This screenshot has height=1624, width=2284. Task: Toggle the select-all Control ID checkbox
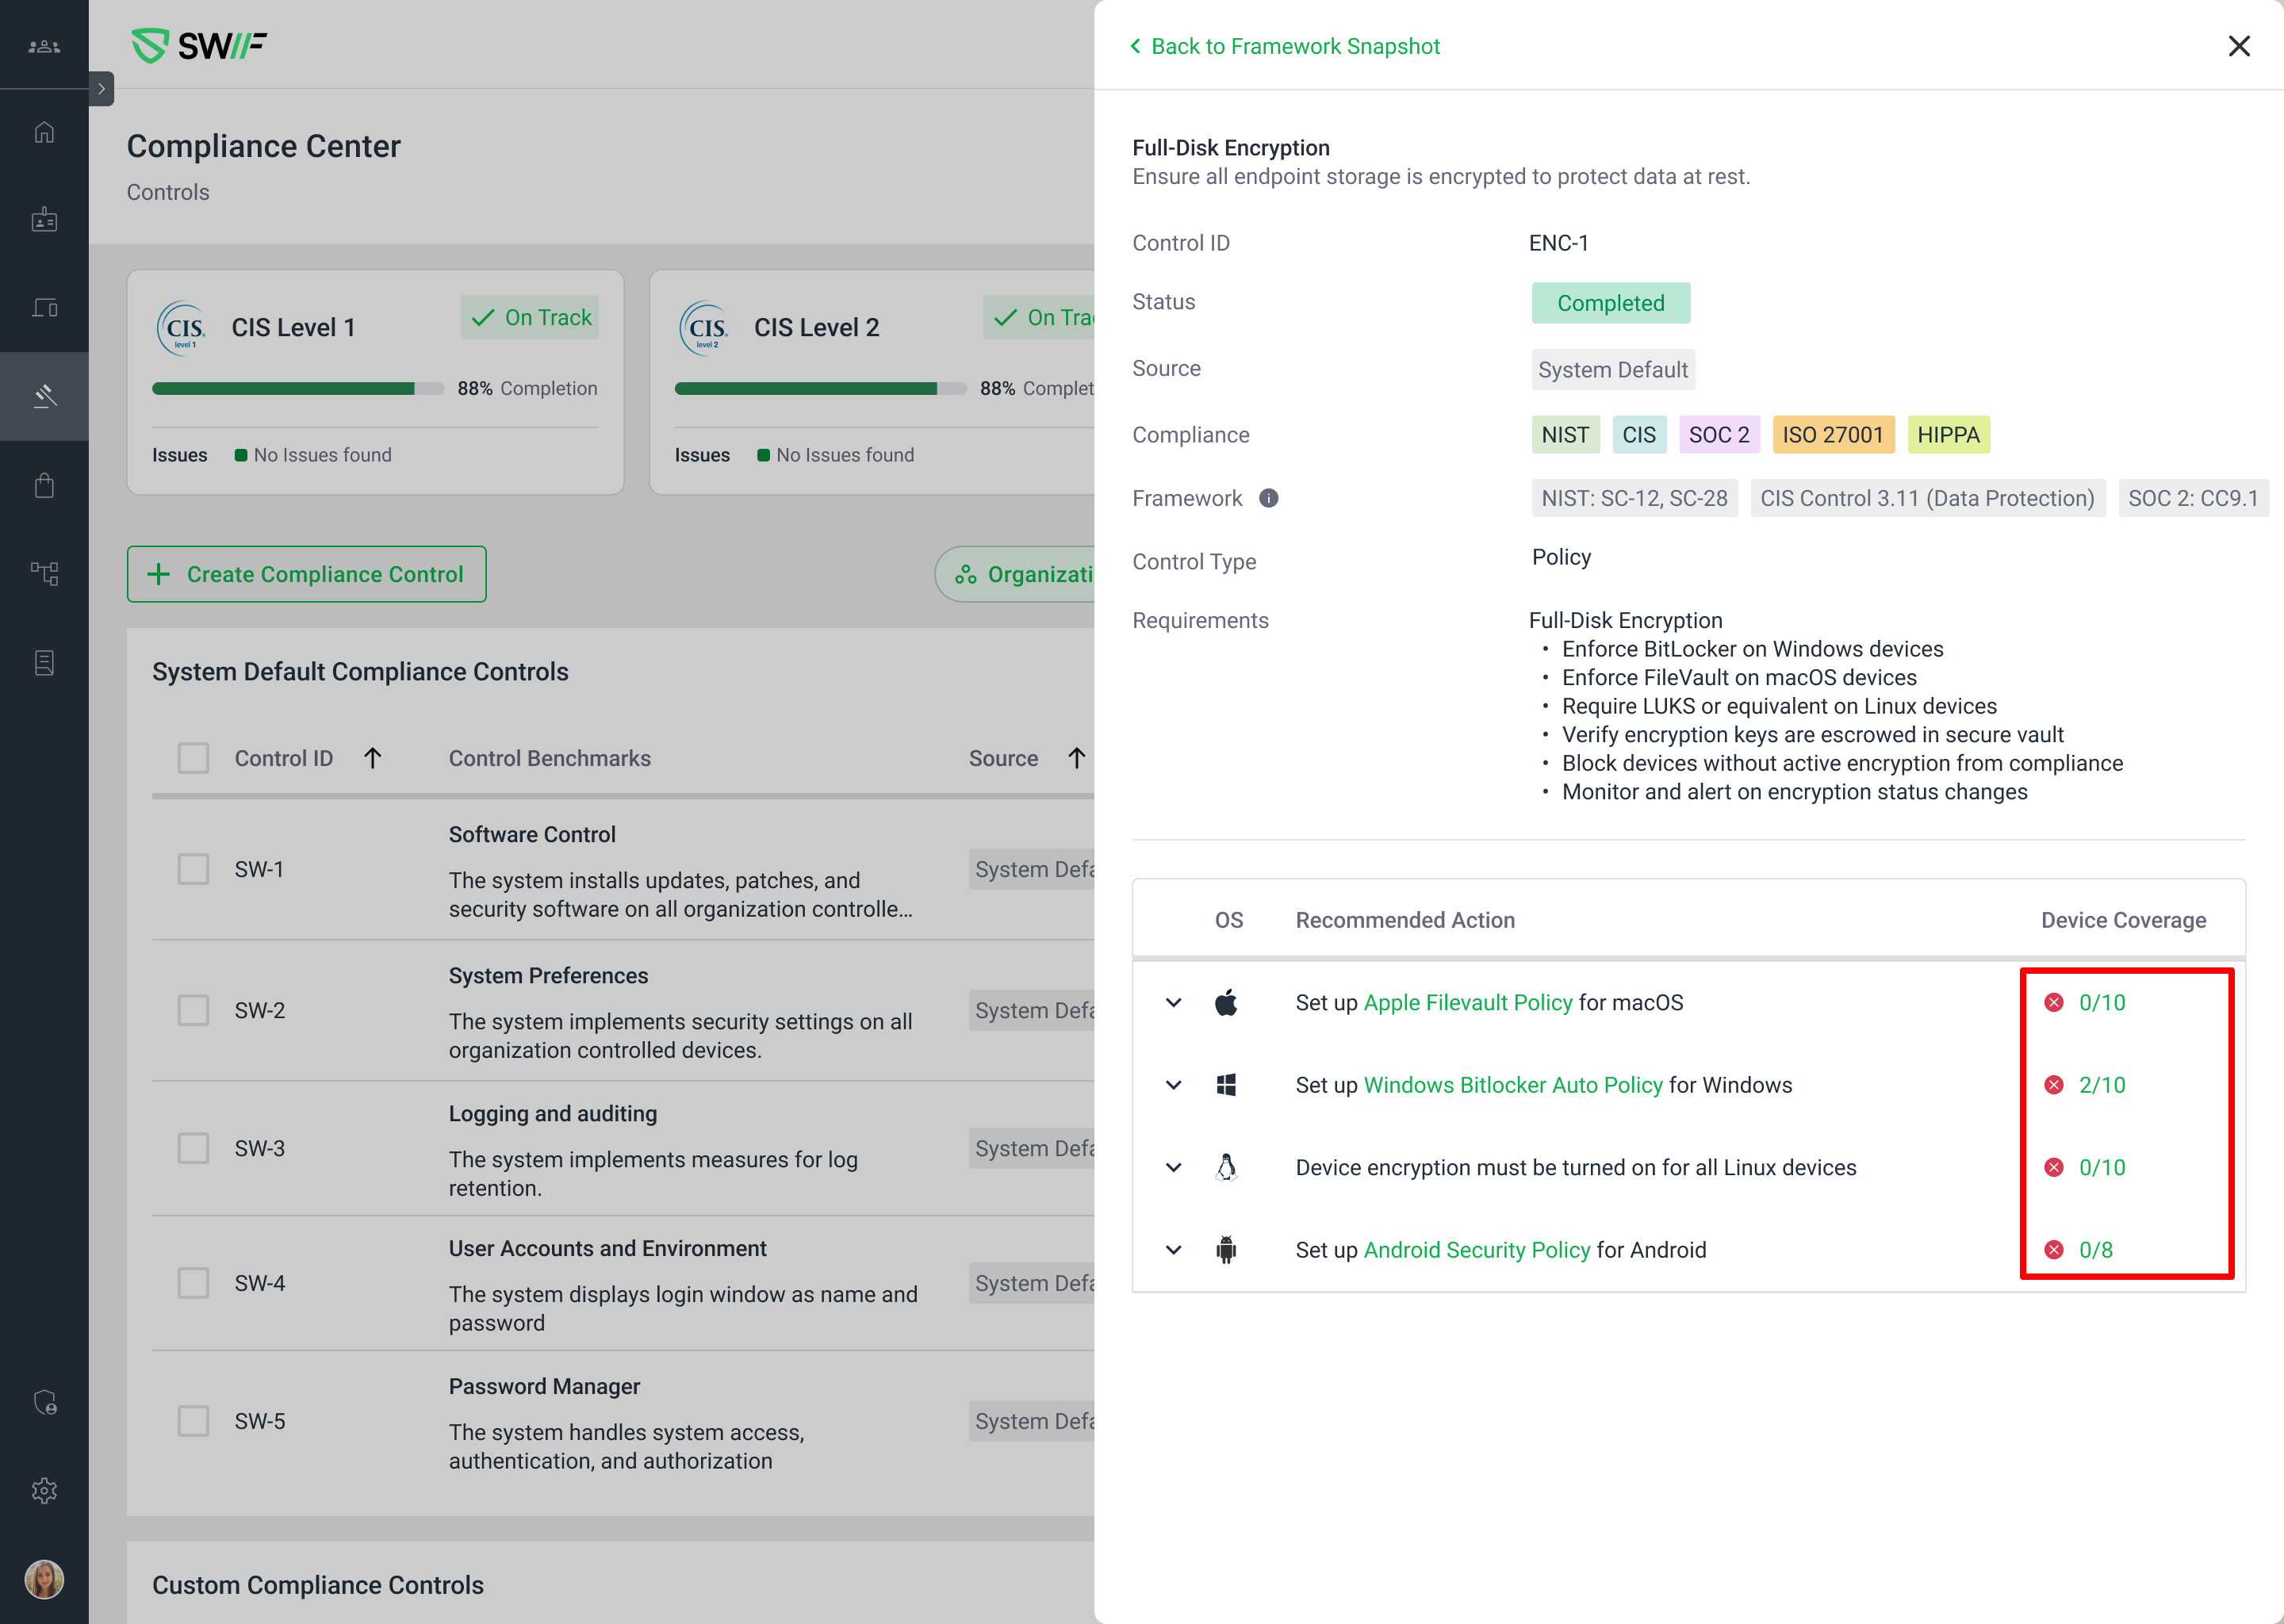pyautogui.click(x=193, y=758)
